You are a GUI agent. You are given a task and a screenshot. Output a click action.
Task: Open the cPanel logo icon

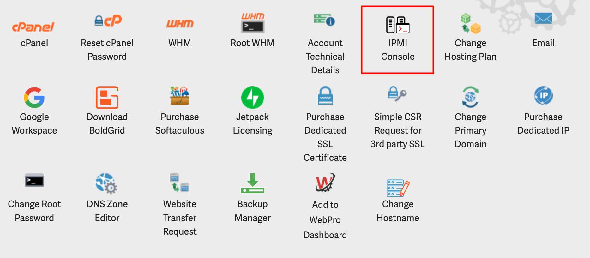(x=33, y=27)
